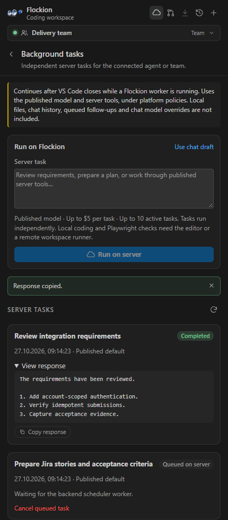Image resolution: width=228 pixels, height=520 pixels.
Task: Open the history clock icon
Action: [199, 13]
